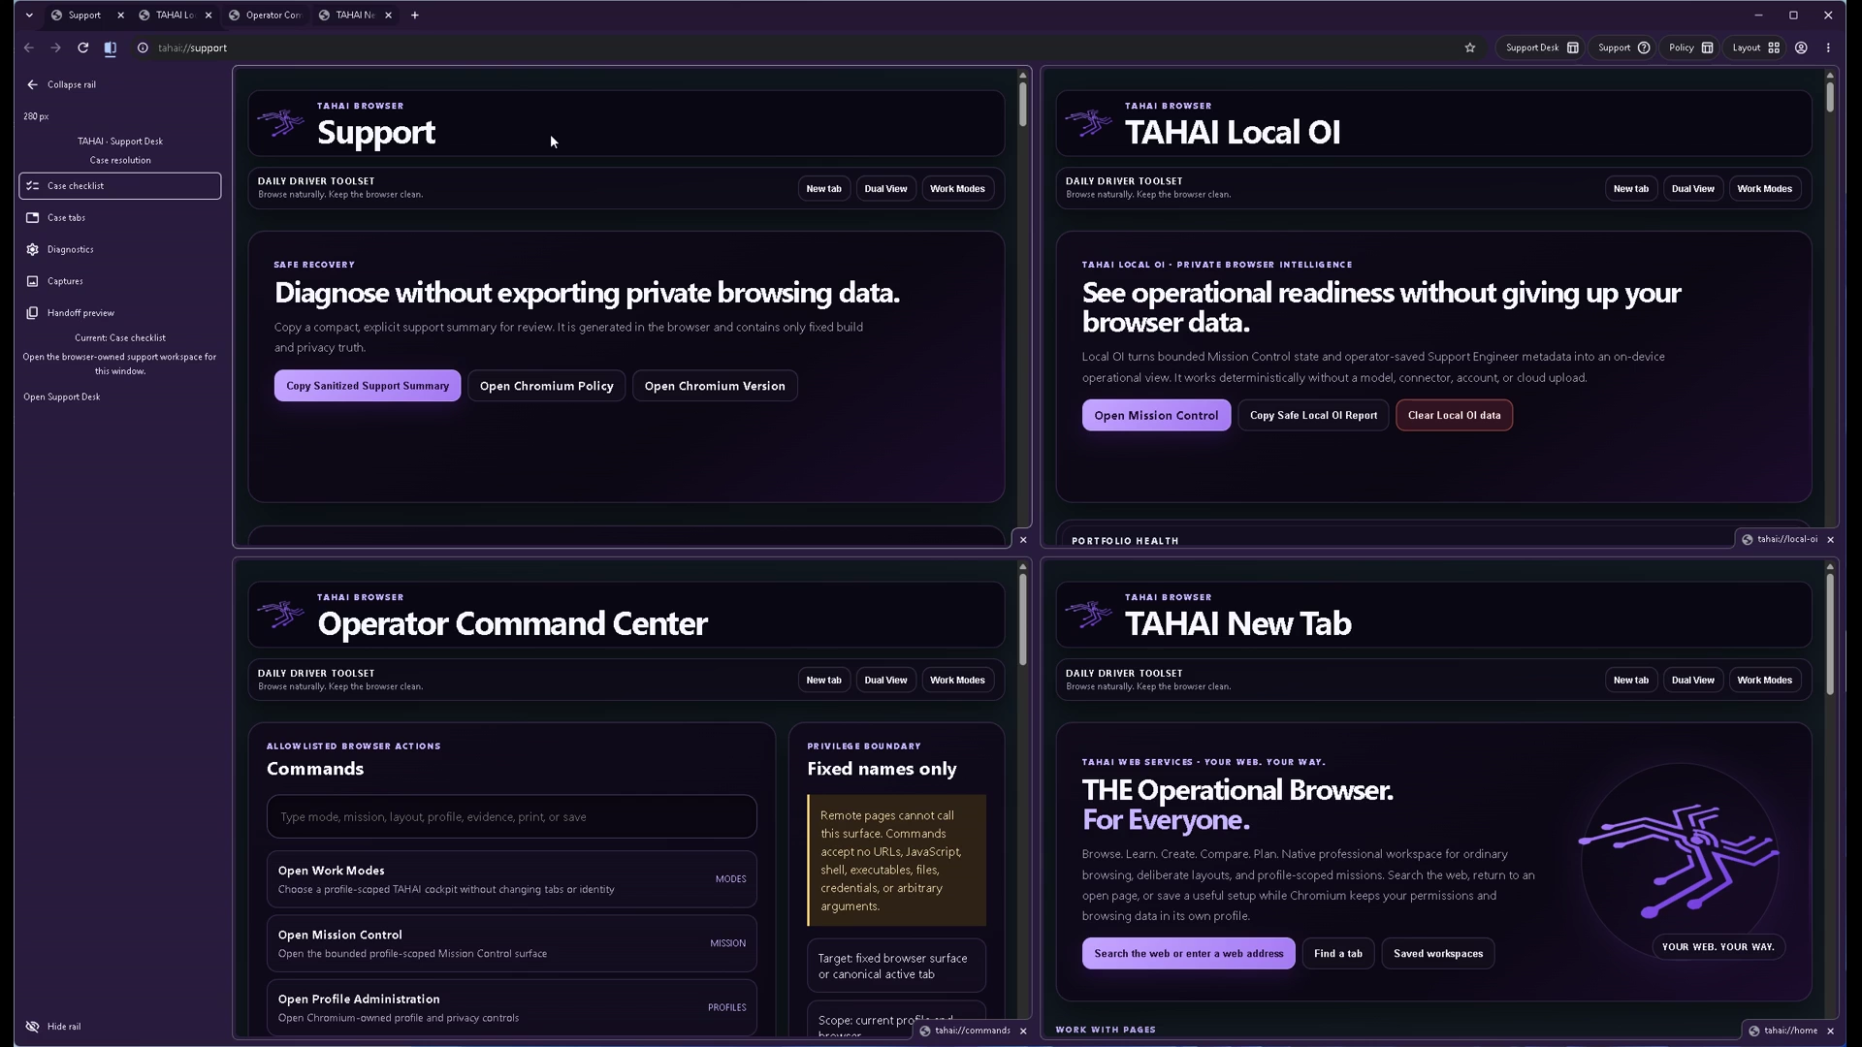Open Case tabs in the rail

coord(120,218)
